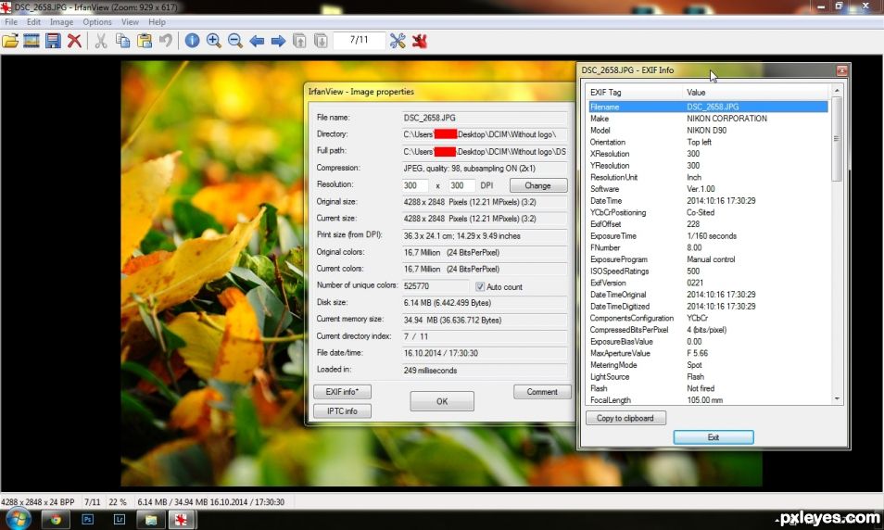Screen dimensions: 884x530
Task: Click the EXIF list scroll down arrow
Action: pos(837,398)
